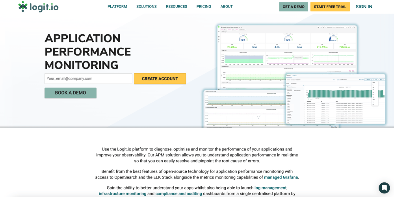Open the RESOURCES menu
Image resolution: width=394 pixels, height=197 pixels.
point(177,7)
